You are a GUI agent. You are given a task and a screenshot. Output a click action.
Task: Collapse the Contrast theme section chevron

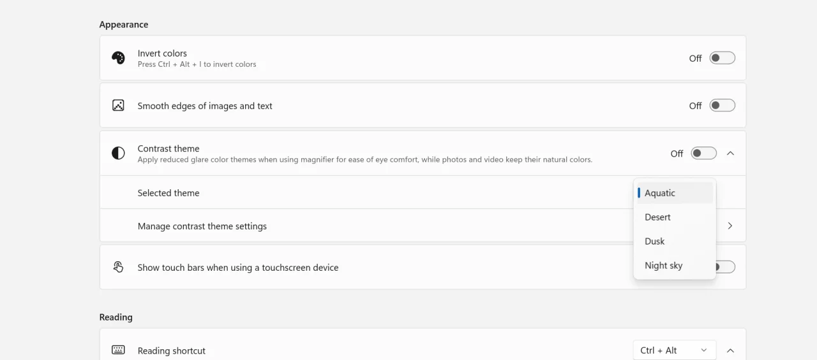point(731,153)
